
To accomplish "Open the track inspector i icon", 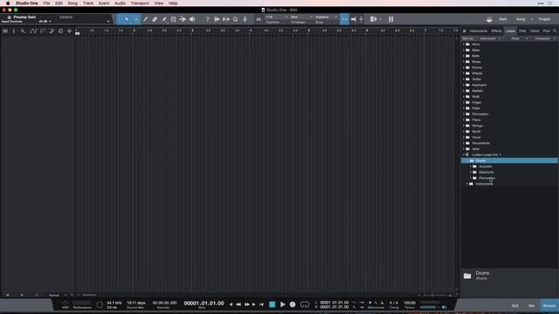I will click(x=14, y=31).
